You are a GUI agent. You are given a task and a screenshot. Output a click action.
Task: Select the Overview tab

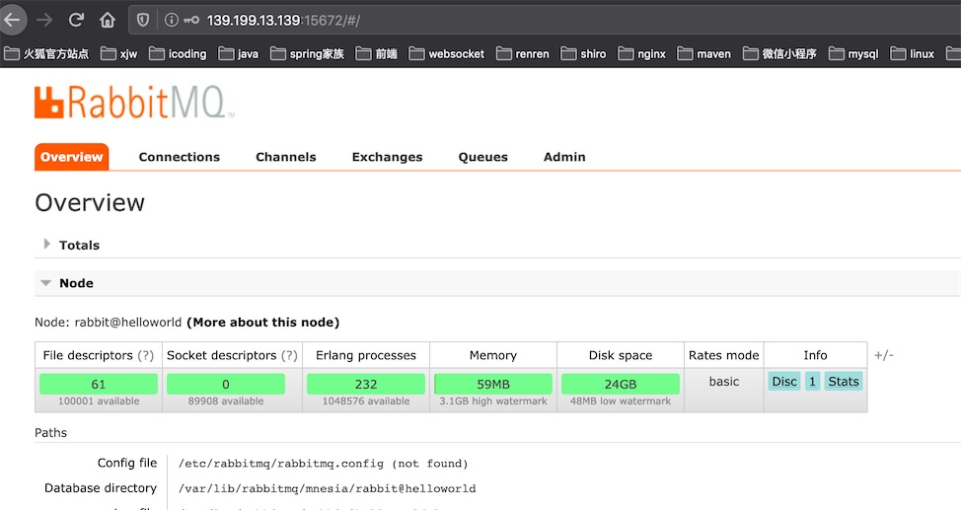(72, 157)
